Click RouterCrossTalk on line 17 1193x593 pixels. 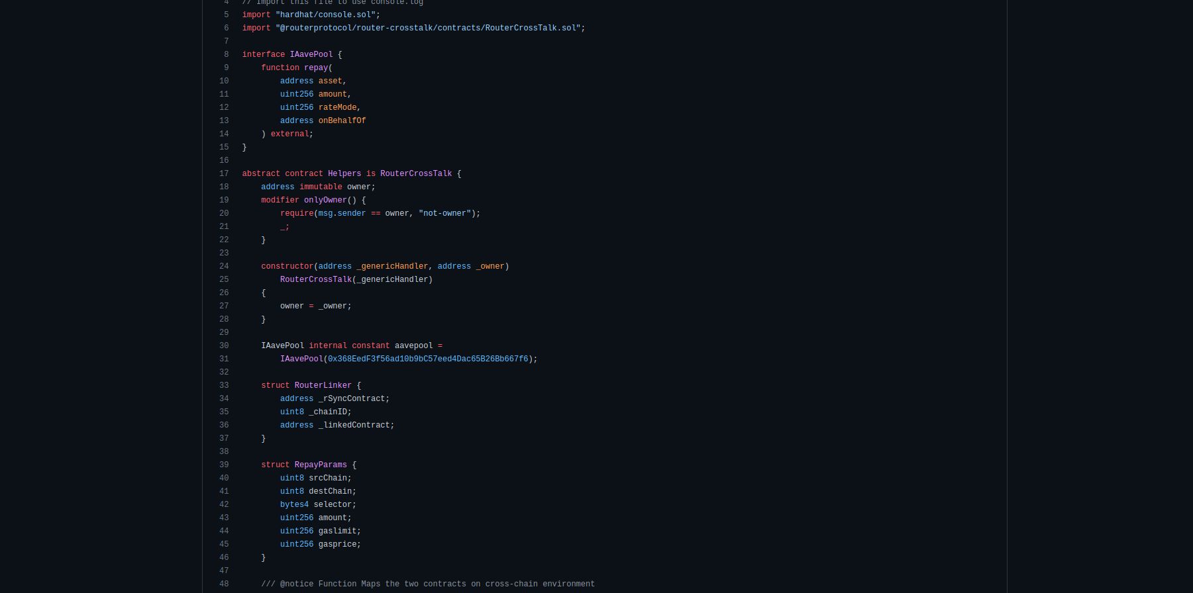(x=416, y=173)
